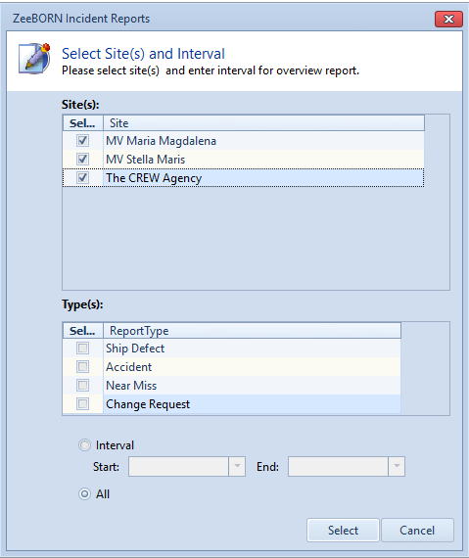Open the End date dropdown arrow
This screenshot has height=558, width=469.
[397, 467]
